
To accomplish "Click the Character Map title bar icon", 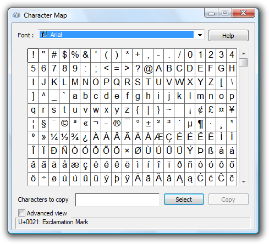I will click(17, 15).
